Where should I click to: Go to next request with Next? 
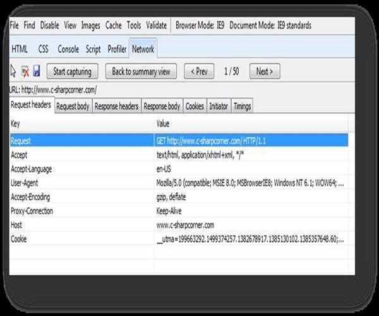[264, 71]
